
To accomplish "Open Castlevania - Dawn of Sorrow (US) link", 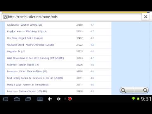I will (x=24, y=25).
